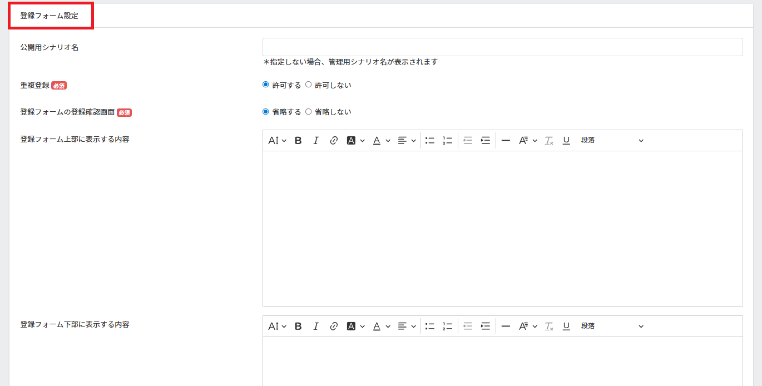Open the font size dropdown in the lower editor
The height and width of the screenshot is (386, 762).
277,326
